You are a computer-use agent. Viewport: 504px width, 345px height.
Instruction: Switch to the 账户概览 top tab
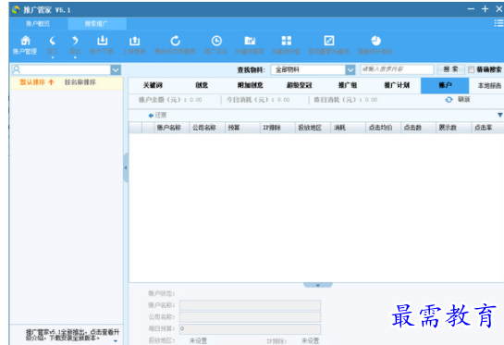(x=38, y=23)
